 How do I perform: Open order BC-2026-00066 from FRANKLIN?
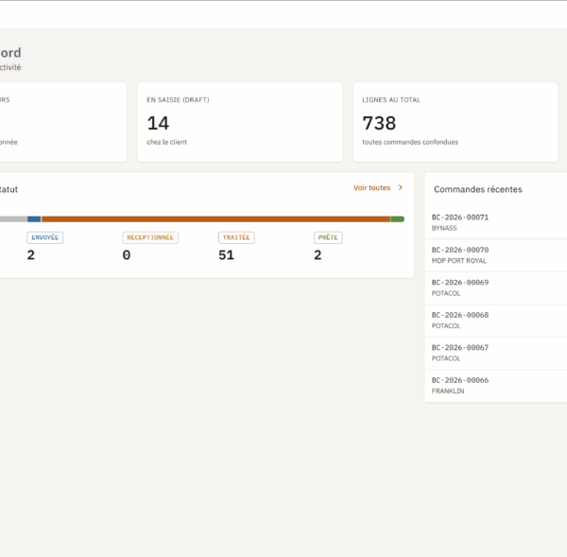[496, 386]
